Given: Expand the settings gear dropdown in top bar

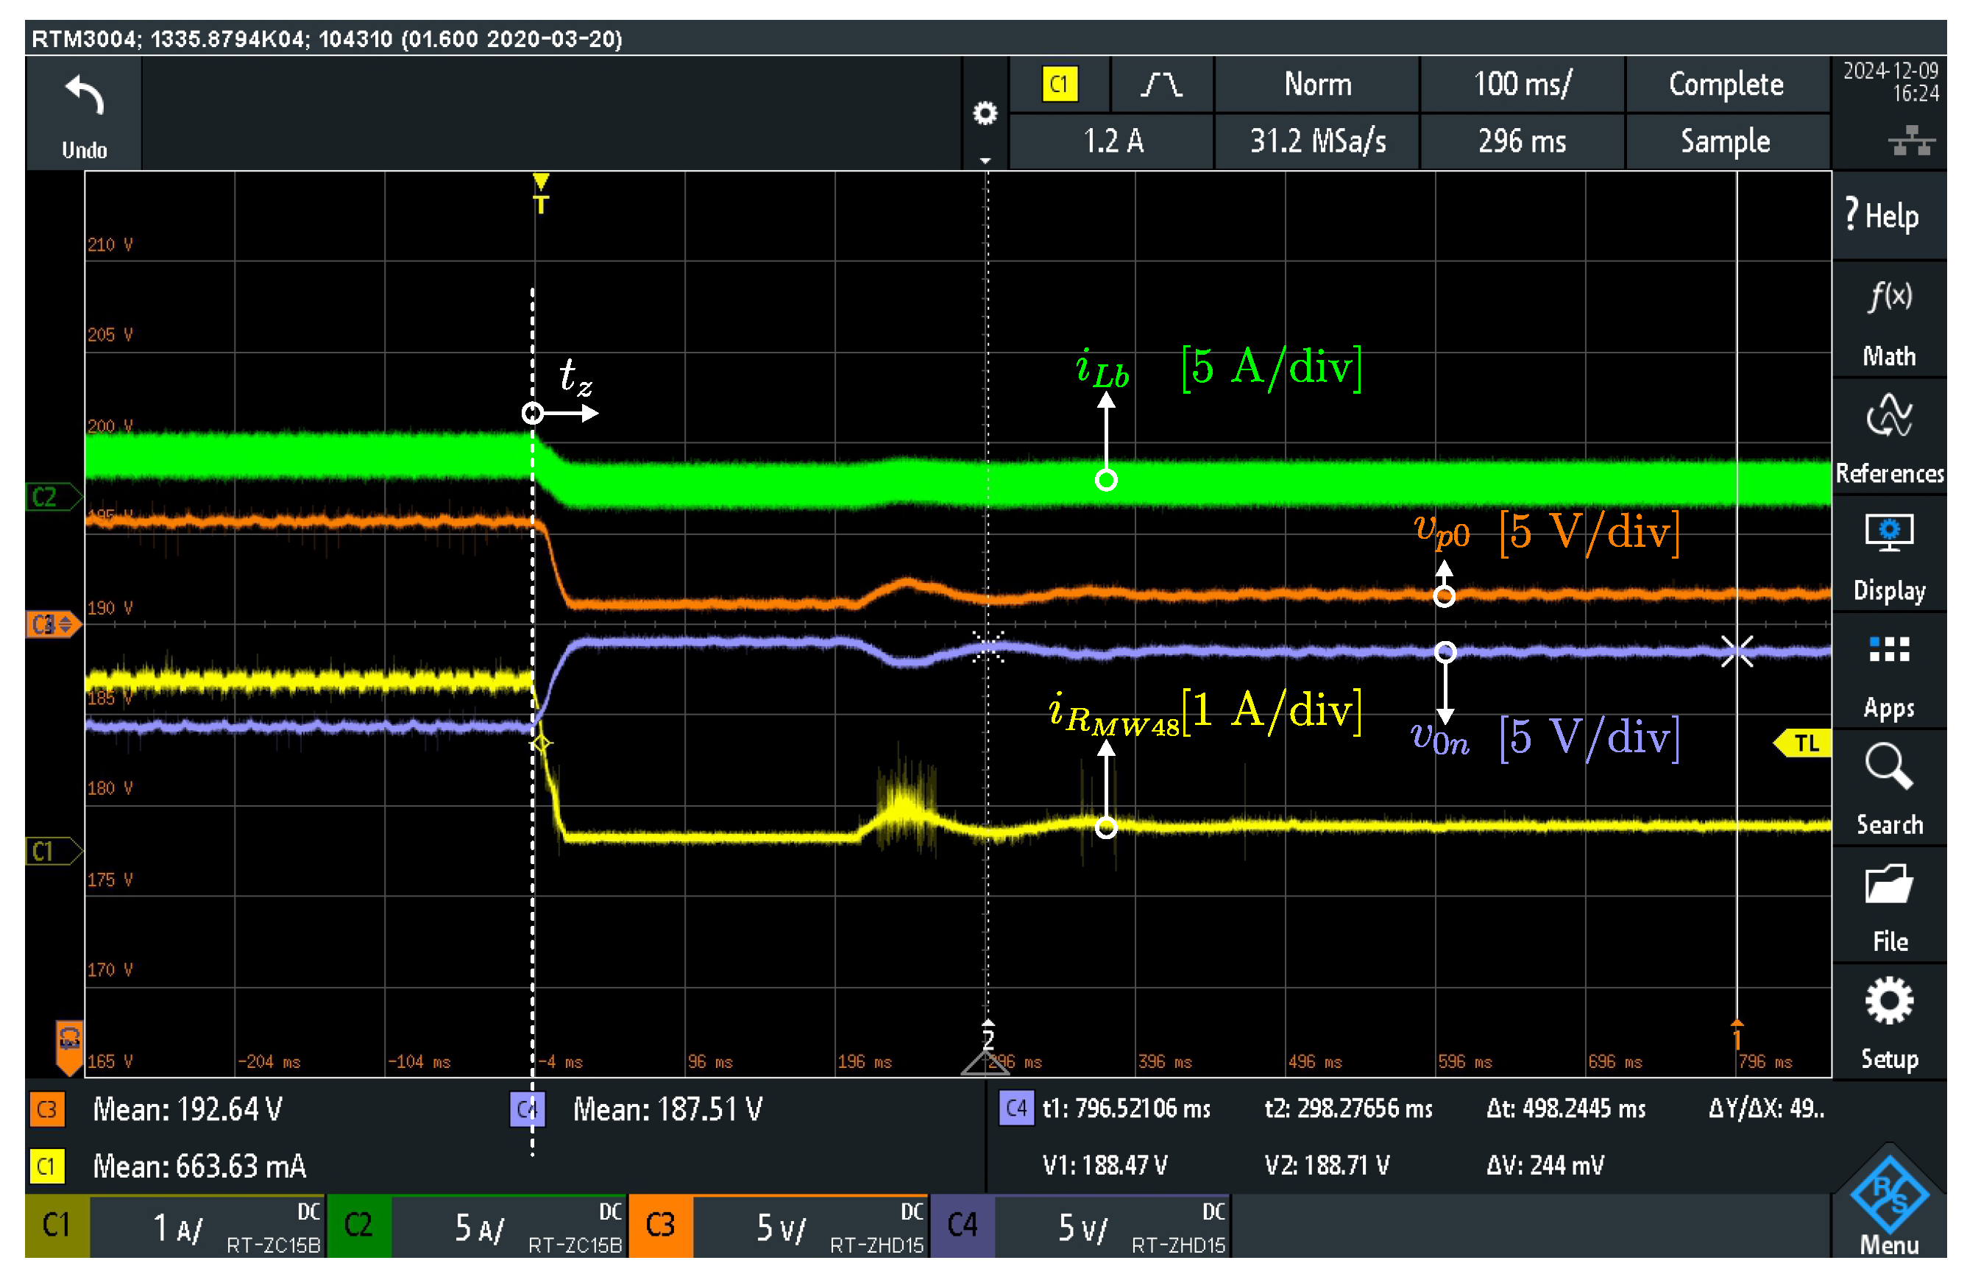Looking at the screenshot, I should click(985, 114).
